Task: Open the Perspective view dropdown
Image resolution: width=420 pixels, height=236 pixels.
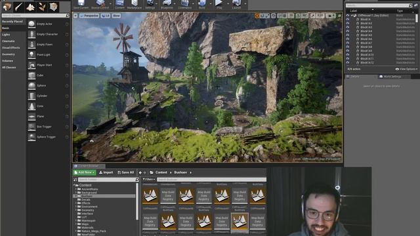Action: pyautogui.click(x=89, y=16)
